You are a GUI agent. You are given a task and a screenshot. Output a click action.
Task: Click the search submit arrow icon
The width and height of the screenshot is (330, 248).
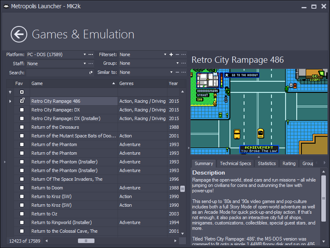(91, 73)
